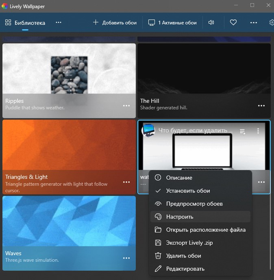Viewport: 274px width, 280px height.
Task: Open Triangles & Light three-dot menu
Action: 126,182
